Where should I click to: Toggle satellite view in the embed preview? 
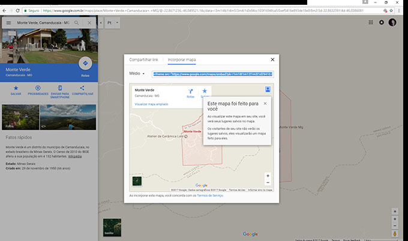[x=137, y=181]
